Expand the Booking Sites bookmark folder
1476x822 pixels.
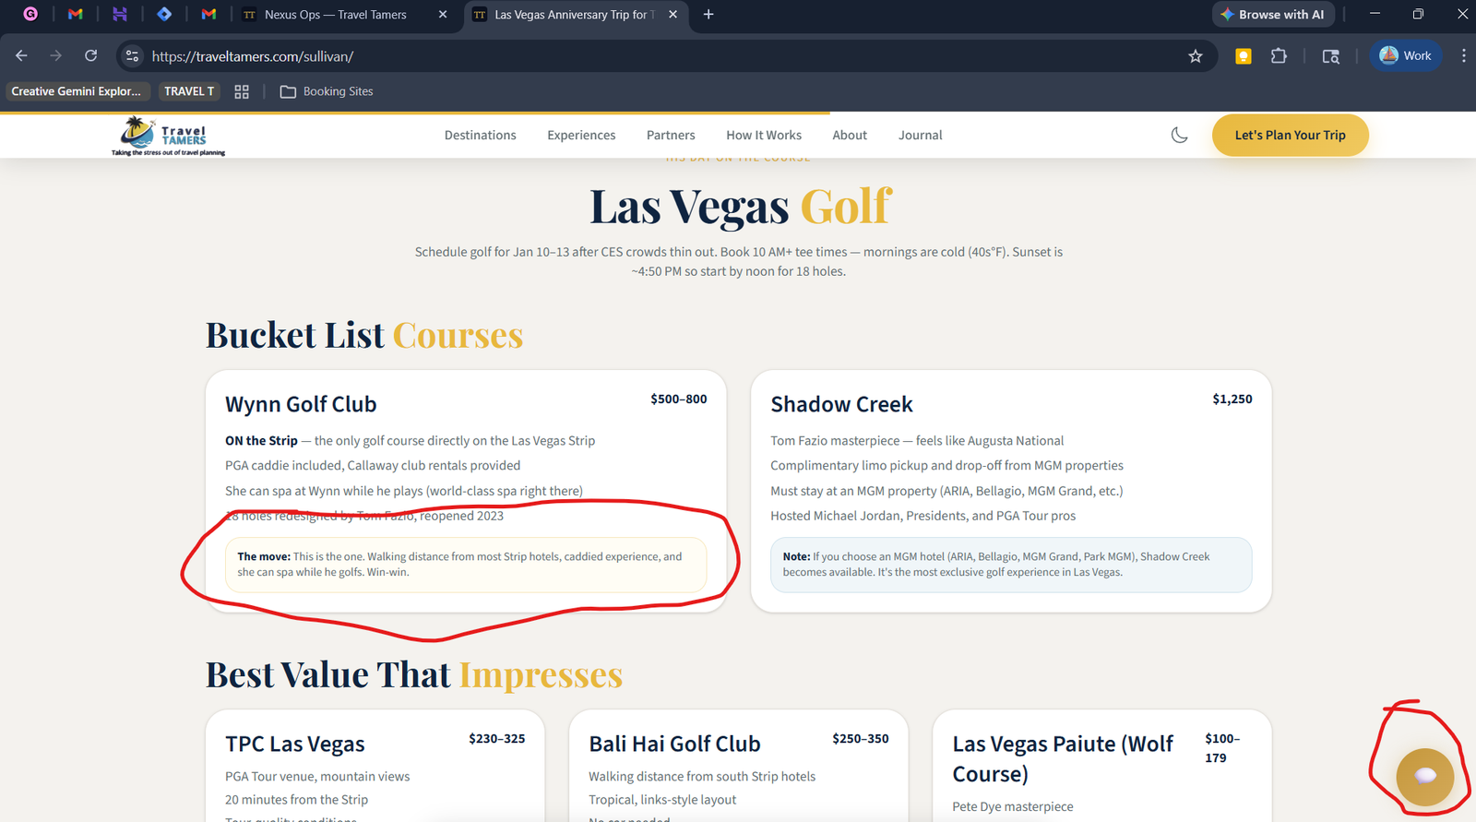(327, 91)
